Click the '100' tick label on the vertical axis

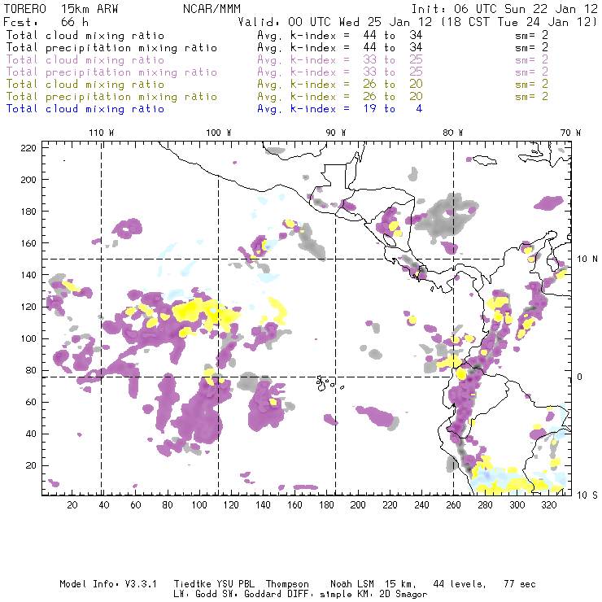(x=28, y=338)
